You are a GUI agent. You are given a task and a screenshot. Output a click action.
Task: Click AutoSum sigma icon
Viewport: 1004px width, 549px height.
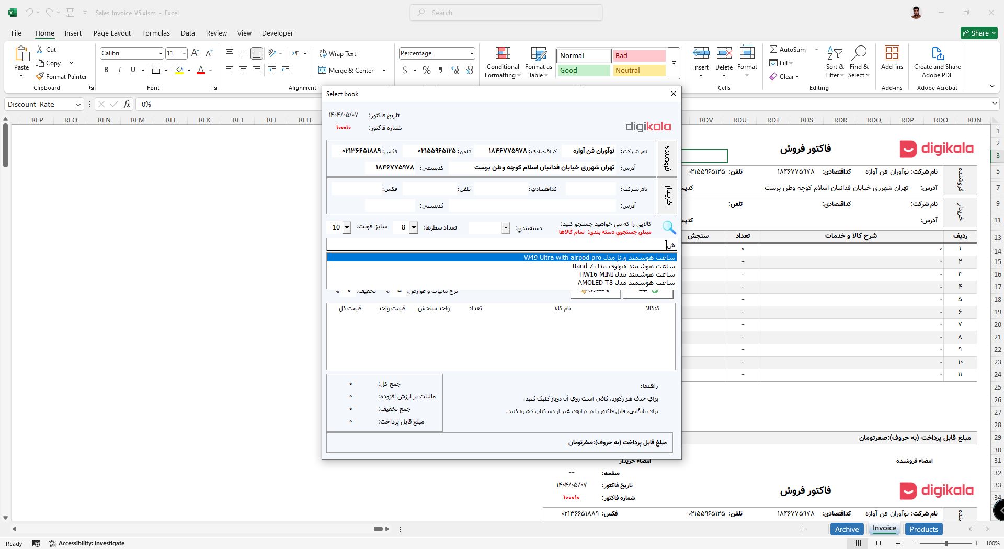[x=773, y=49]
